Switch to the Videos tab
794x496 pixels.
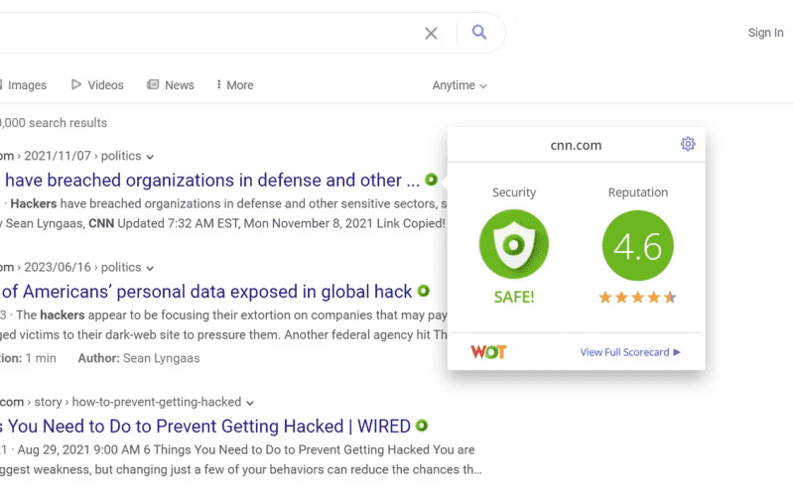point(97,85)
